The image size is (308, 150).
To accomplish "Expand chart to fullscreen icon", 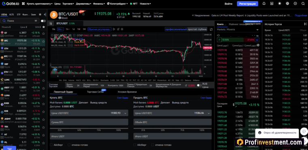I will (x=211, y=29).
